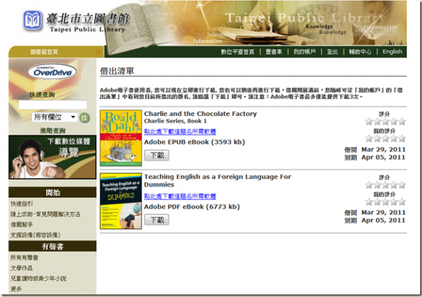
Task: Open 置書車 in the navigation bar
Action: pos(274,51)
